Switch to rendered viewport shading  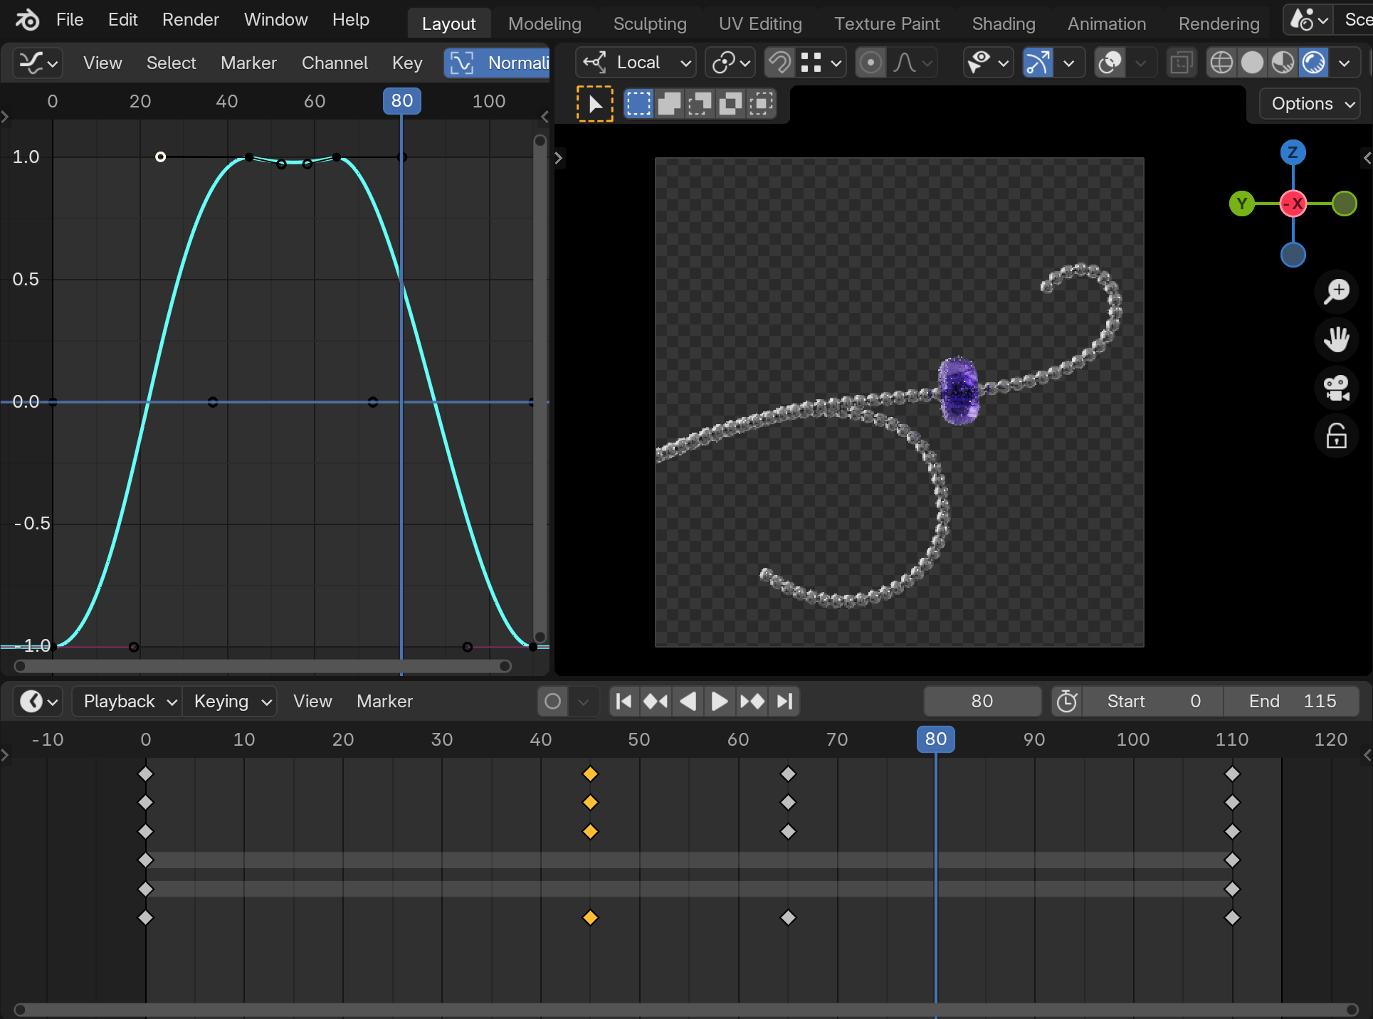1313,63
